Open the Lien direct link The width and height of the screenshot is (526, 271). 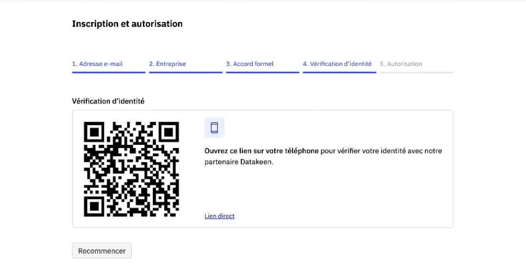tap(219, 216)
